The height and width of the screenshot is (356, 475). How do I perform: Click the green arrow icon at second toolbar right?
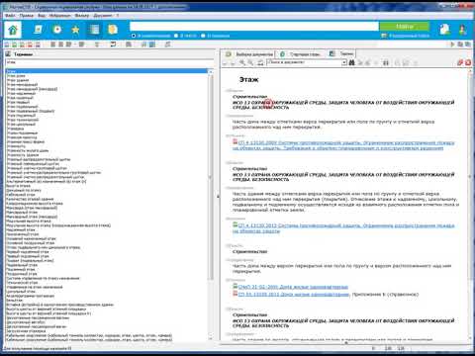(452, 44)
